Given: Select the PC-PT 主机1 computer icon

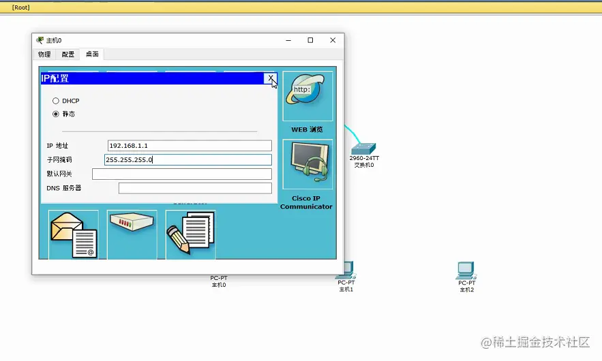Looking at the screenshot, I should click(x=348, y=270).
